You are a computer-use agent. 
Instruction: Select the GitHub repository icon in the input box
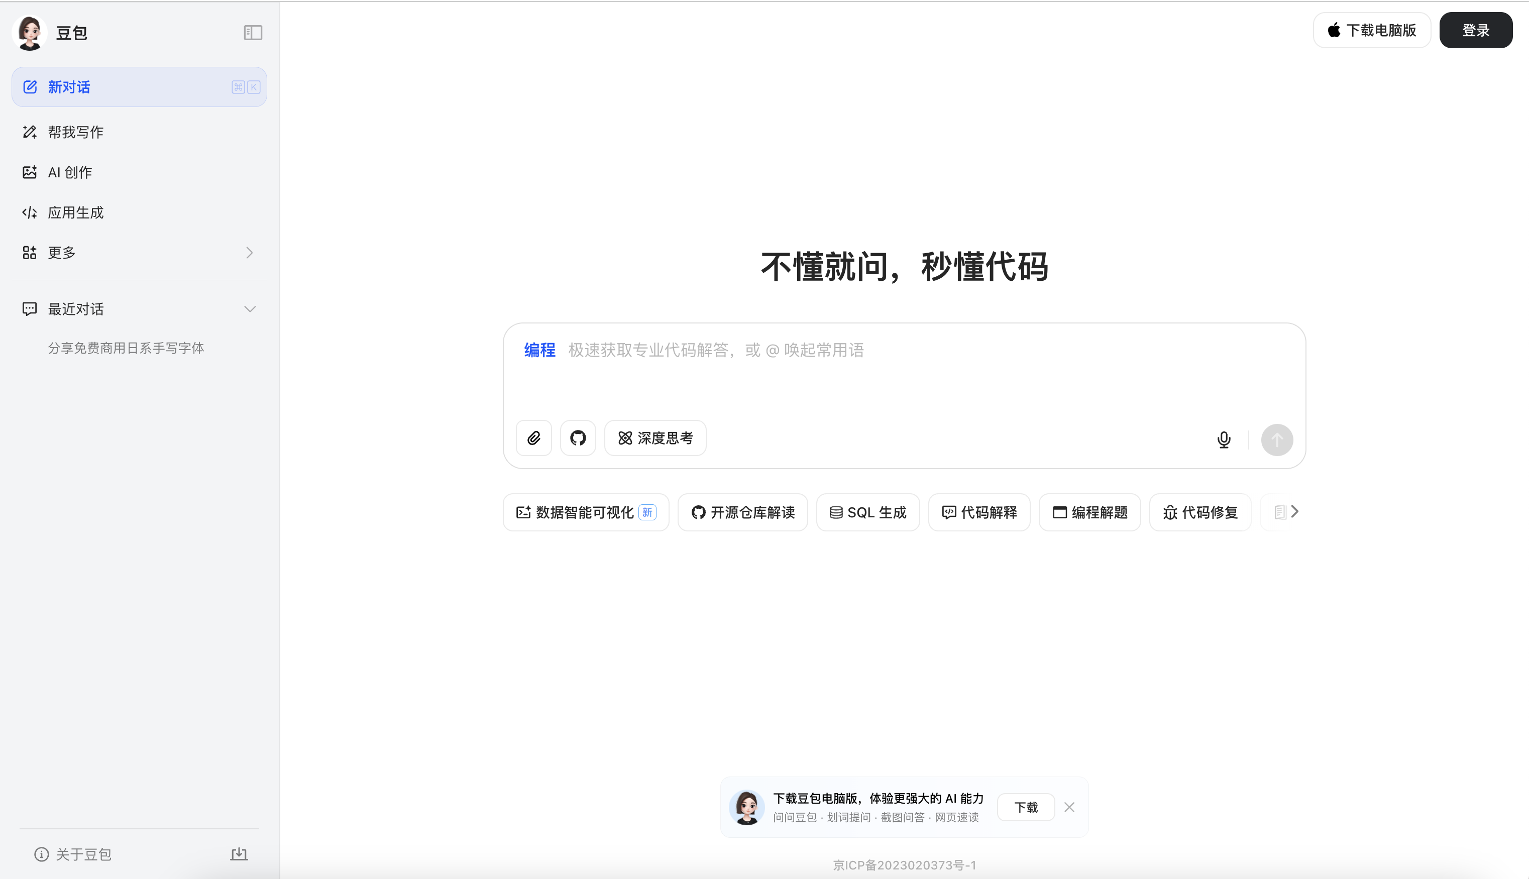click(x=578, y=437)
